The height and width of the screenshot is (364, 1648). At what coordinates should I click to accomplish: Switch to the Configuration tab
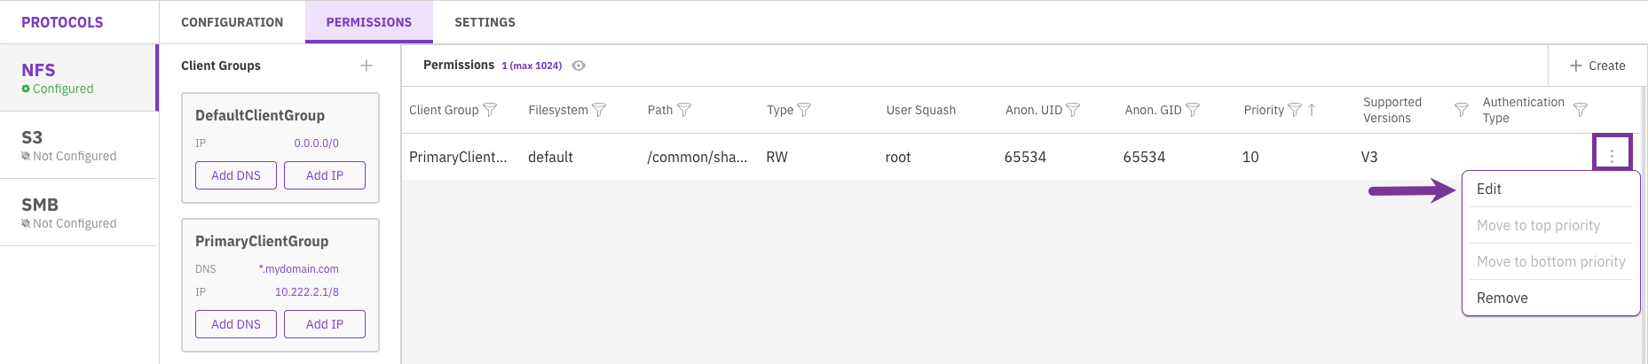click(232, 22)
